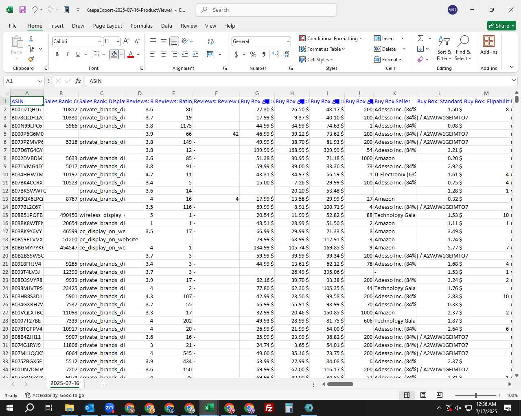
Task: Click the Undo arrow icon
Action: pos(34,10)
